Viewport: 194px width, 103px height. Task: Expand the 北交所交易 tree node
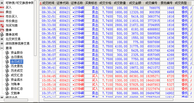2,39
